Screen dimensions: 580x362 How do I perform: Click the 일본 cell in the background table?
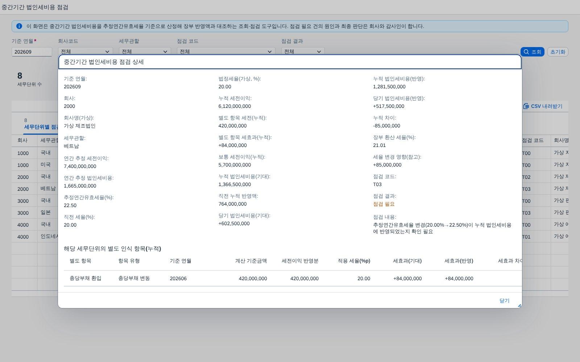(46, 212)
